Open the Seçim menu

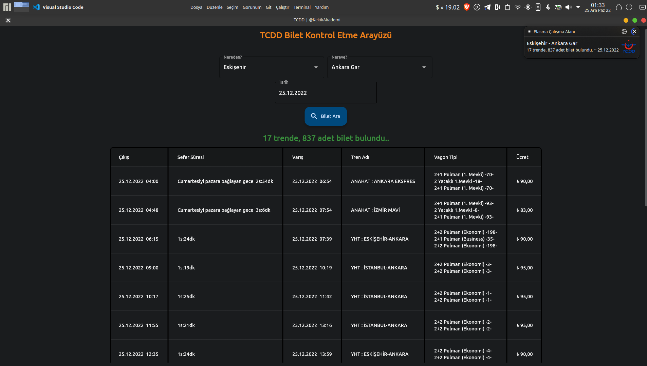(233, 7)
